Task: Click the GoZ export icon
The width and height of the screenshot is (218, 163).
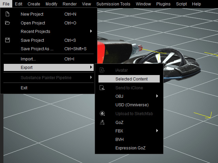Action: click(102, 122)
